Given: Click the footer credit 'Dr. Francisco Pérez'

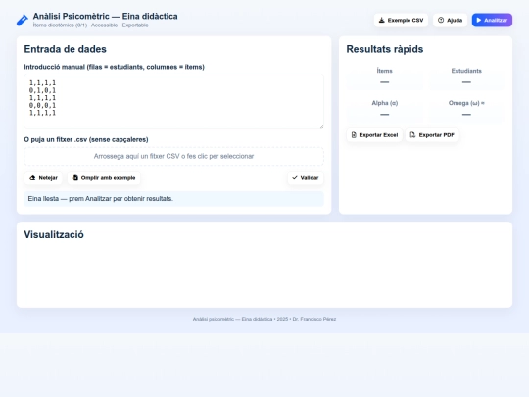Looking at the screenshot, I should click(314, 319).
